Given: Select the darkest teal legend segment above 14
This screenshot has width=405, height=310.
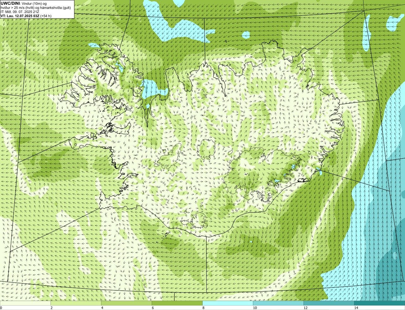Looking at the screenshot, I should [380, 303].
